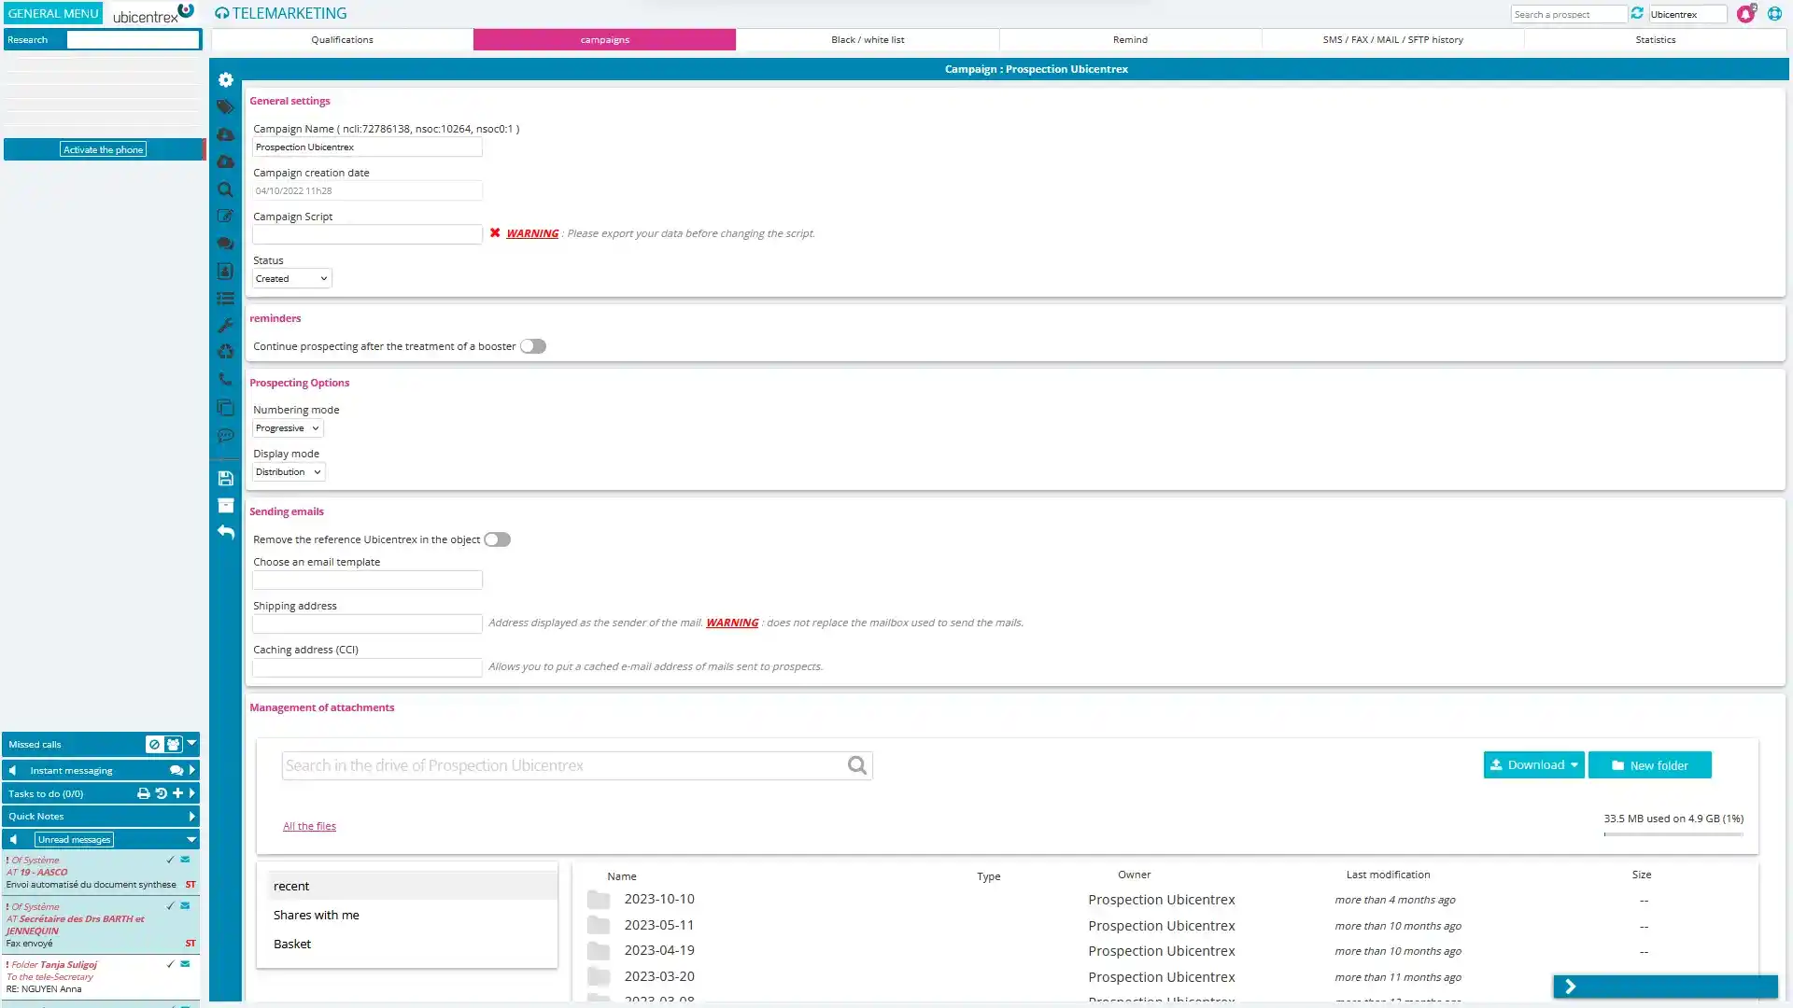Expand the Download button dropdown arrow
1793x1008 pixels.
tap(1574, 765)
